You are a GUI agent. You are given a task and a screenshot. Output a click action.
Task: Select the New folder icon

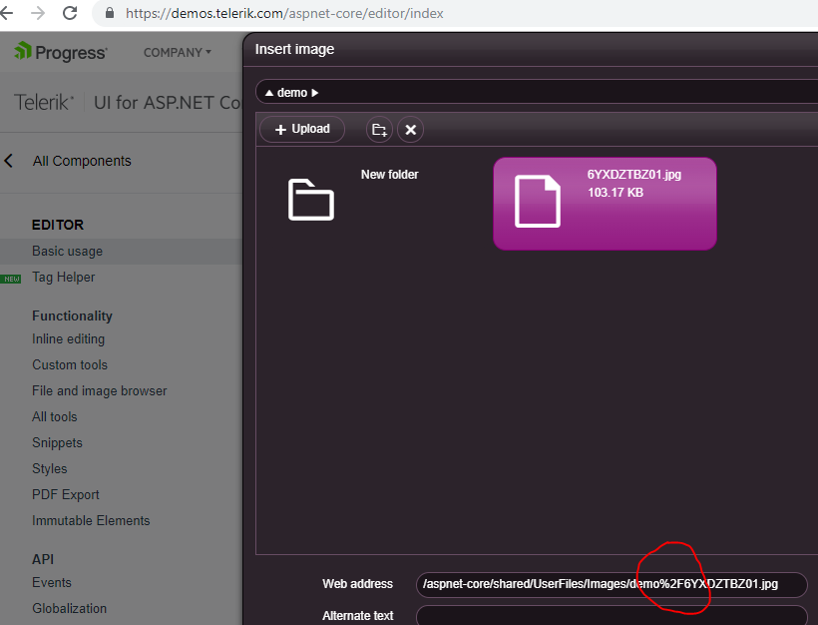311,200
